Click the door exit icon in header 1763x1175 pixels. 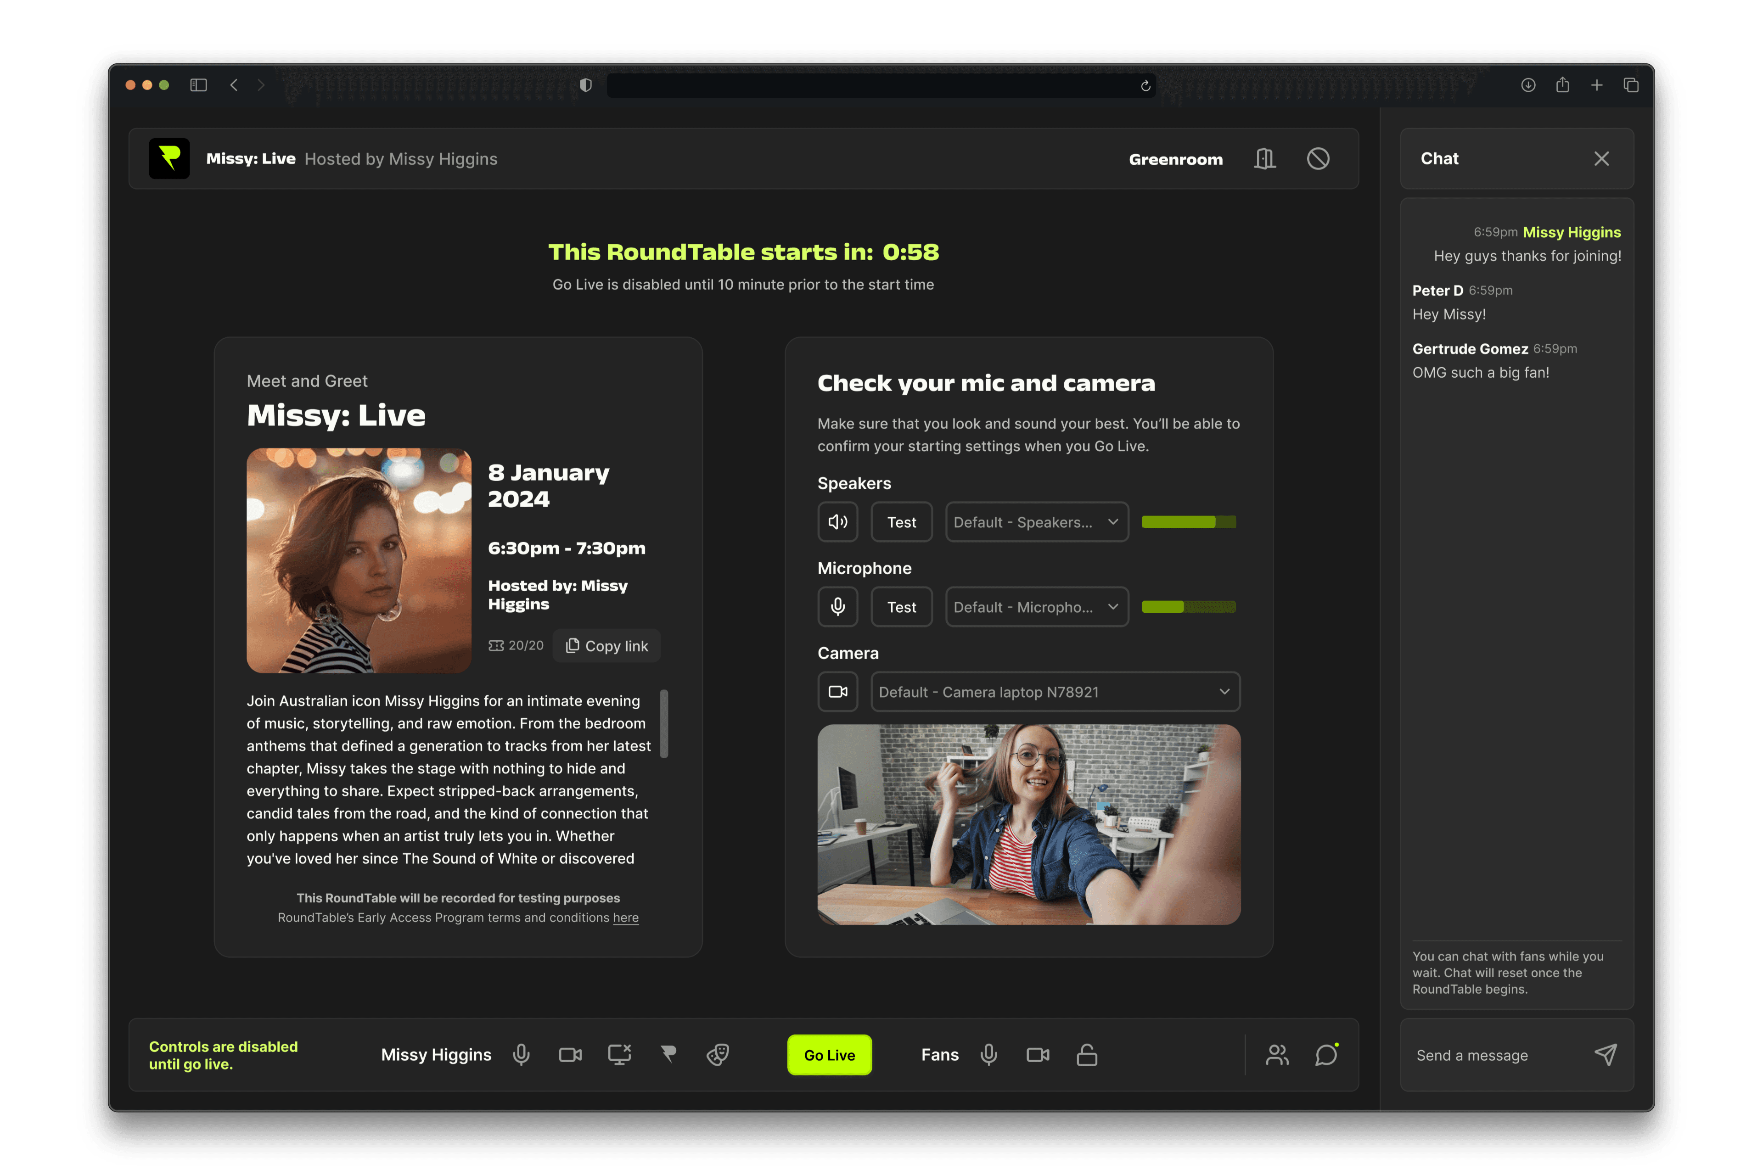1264,159
